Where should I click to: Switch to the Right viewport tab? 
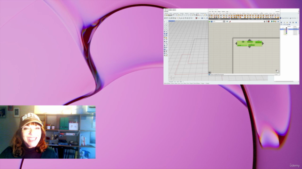181,82
